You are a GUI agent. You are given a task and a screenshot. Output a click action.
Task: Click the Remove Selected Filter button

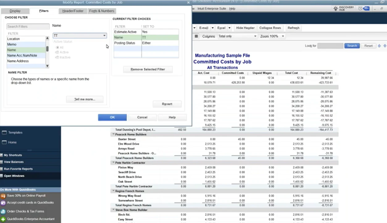point(148,69)
